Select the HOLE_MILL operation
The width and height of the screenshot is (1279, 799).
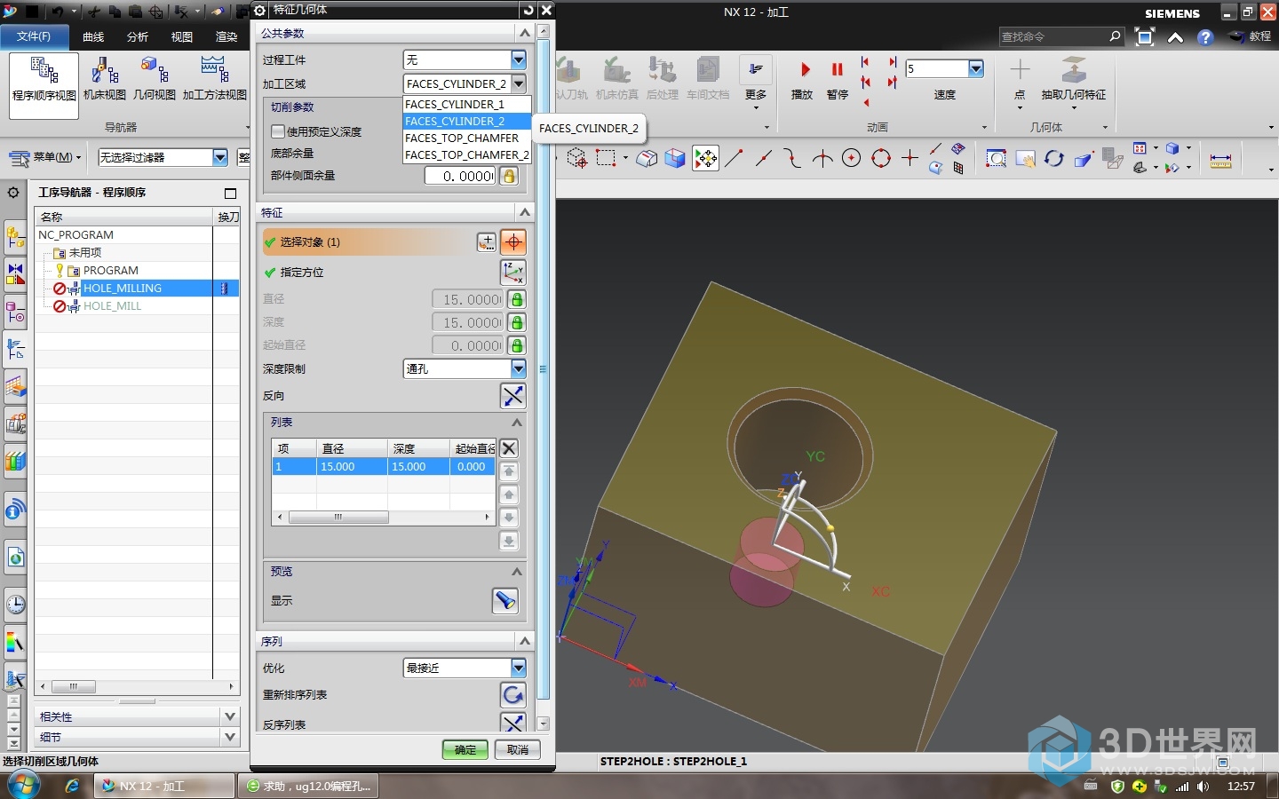click(x=112, y=305)
